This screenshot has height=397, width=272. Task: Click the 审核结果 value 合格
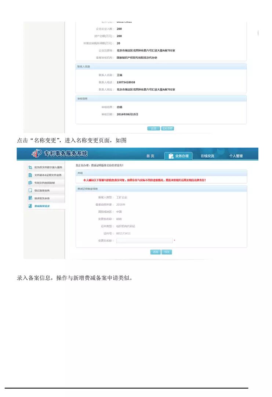tap(119, 107)
